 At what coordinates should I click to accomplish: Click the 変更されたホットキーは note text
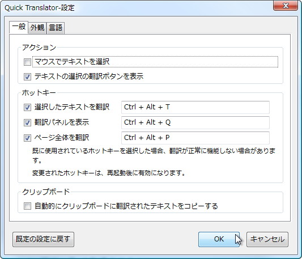pos(108,173)
